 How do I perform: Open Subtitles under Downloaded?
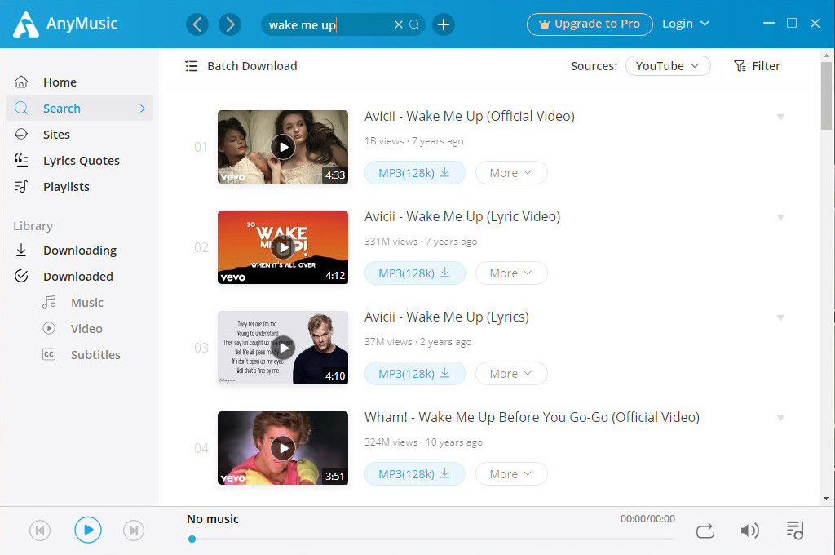95,354
